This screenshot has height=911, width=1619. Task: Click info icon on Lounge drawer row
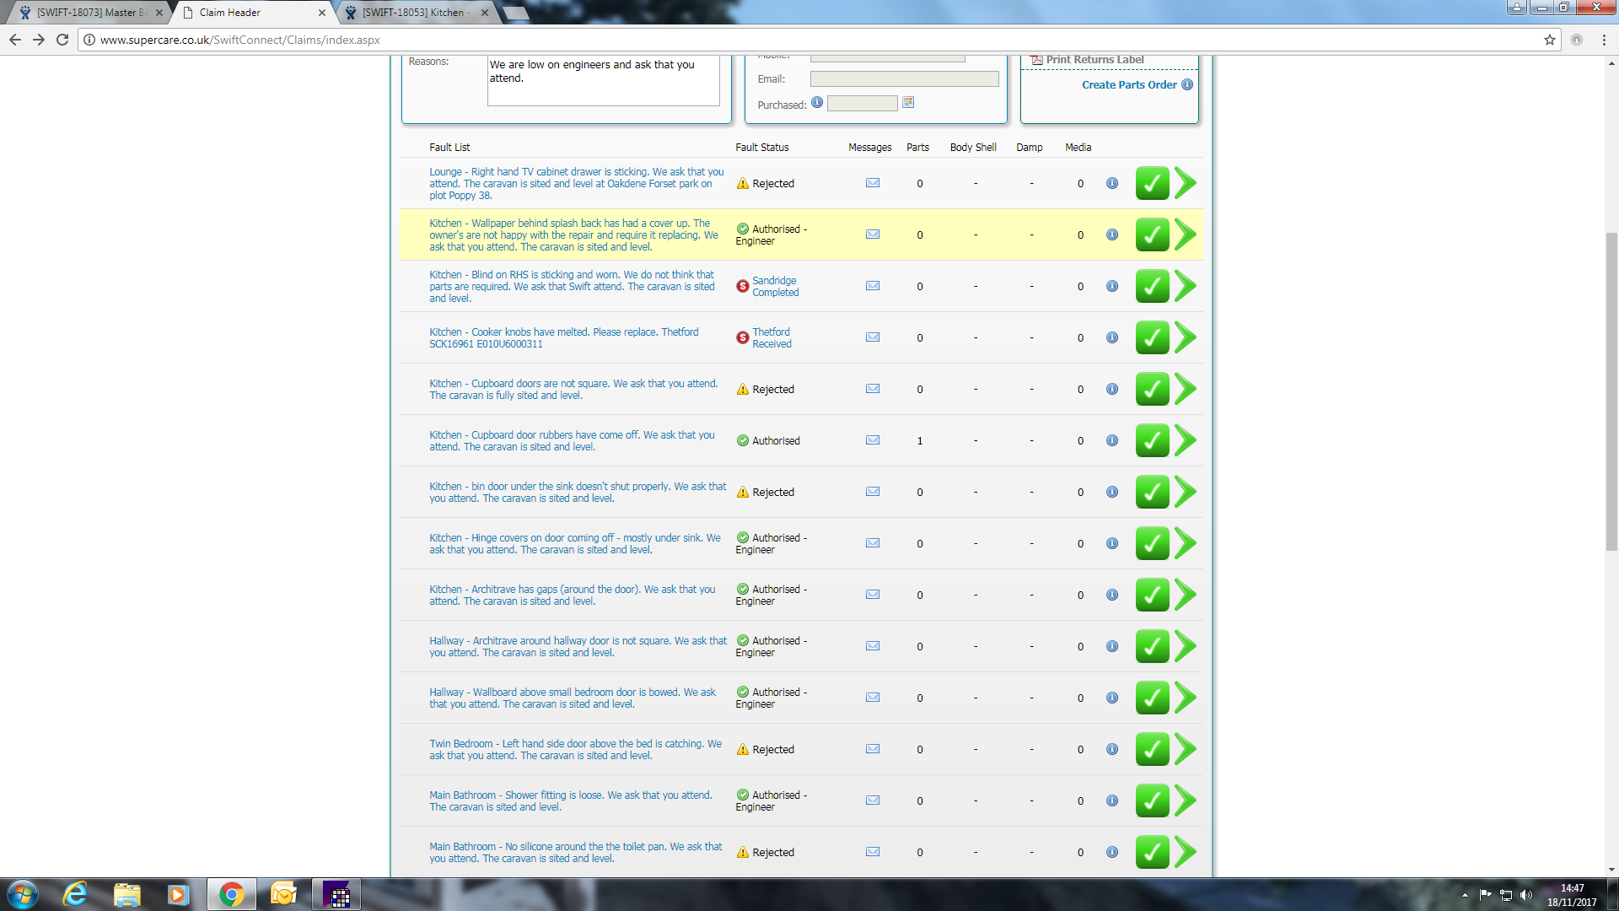click(x=1112, y=183)
